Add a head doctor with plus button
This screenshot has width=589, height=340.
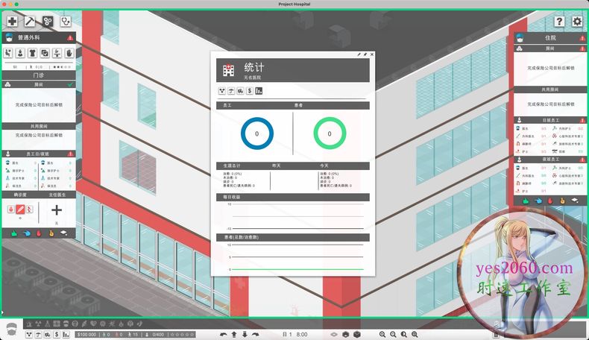[x=57, y=210]
